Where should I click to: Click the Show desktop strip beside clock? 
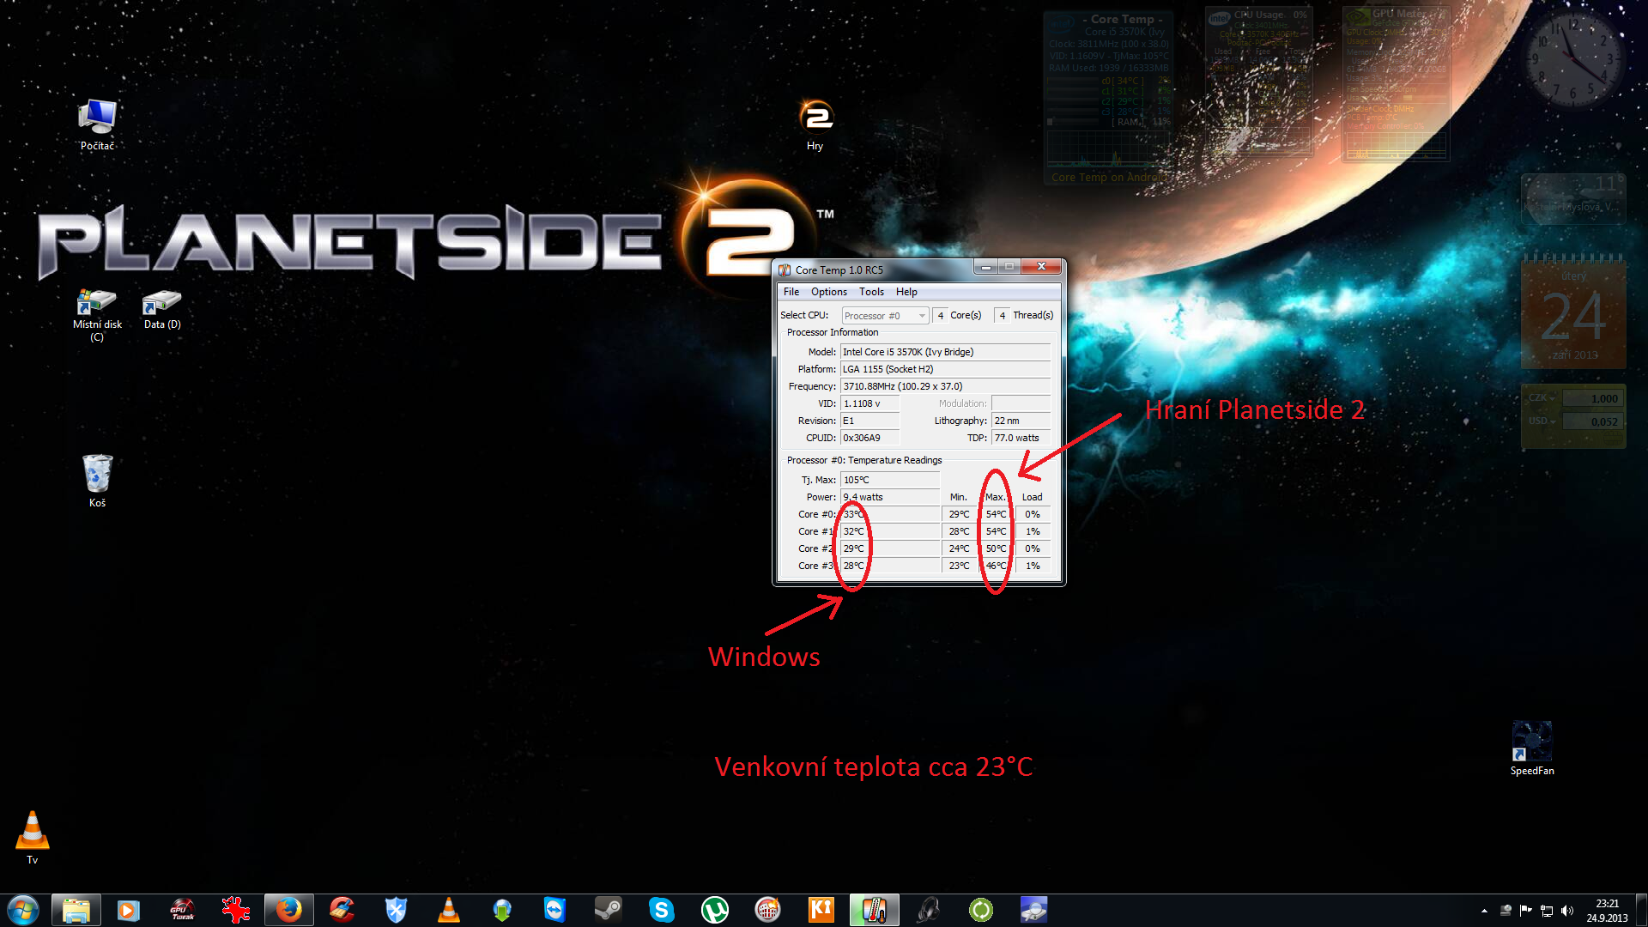[x=1641, y=911]
